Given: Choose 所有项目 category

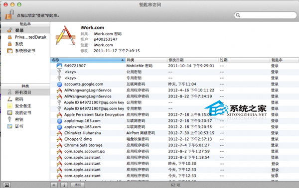Looking at the screenshot, I should [25, 93].
